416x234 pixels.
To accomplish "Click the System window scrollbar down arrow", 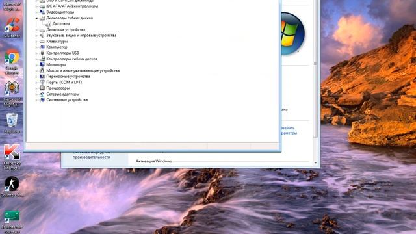I will (315, 163).
